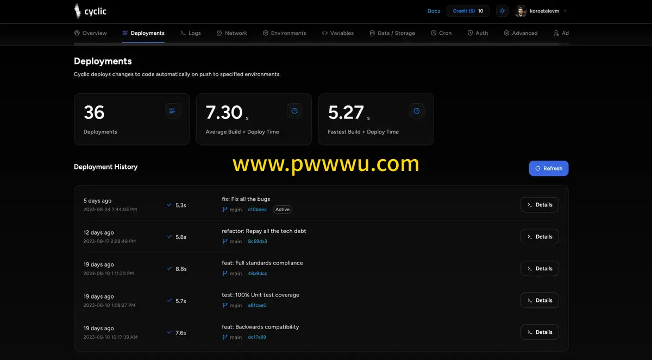Click the Active badge on latest deployment
Screen dimensions: 652x360
(x=282, y=210)
